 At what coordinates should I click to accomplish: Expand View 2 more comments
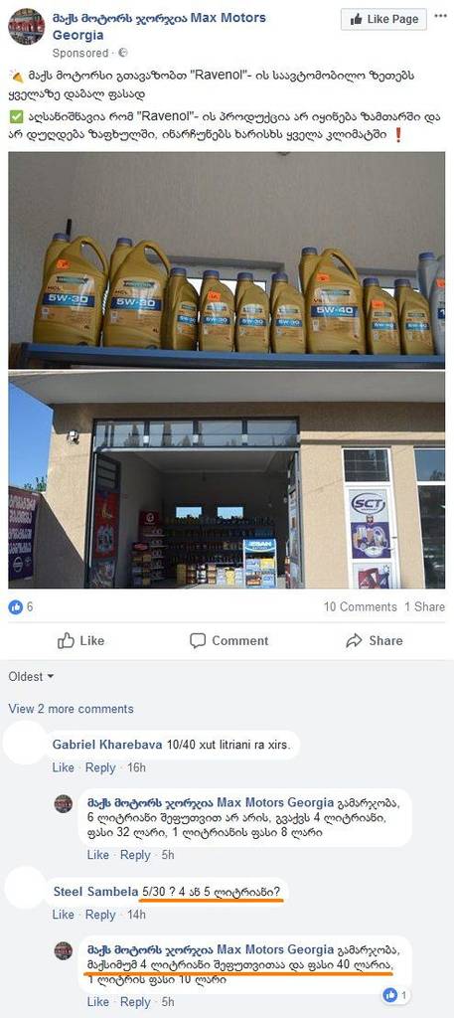(71, 709)
